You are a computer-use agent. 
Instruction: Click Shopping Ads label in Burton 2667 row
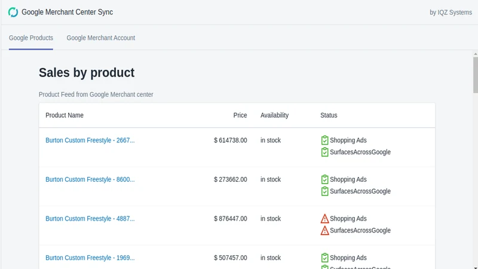348,140
